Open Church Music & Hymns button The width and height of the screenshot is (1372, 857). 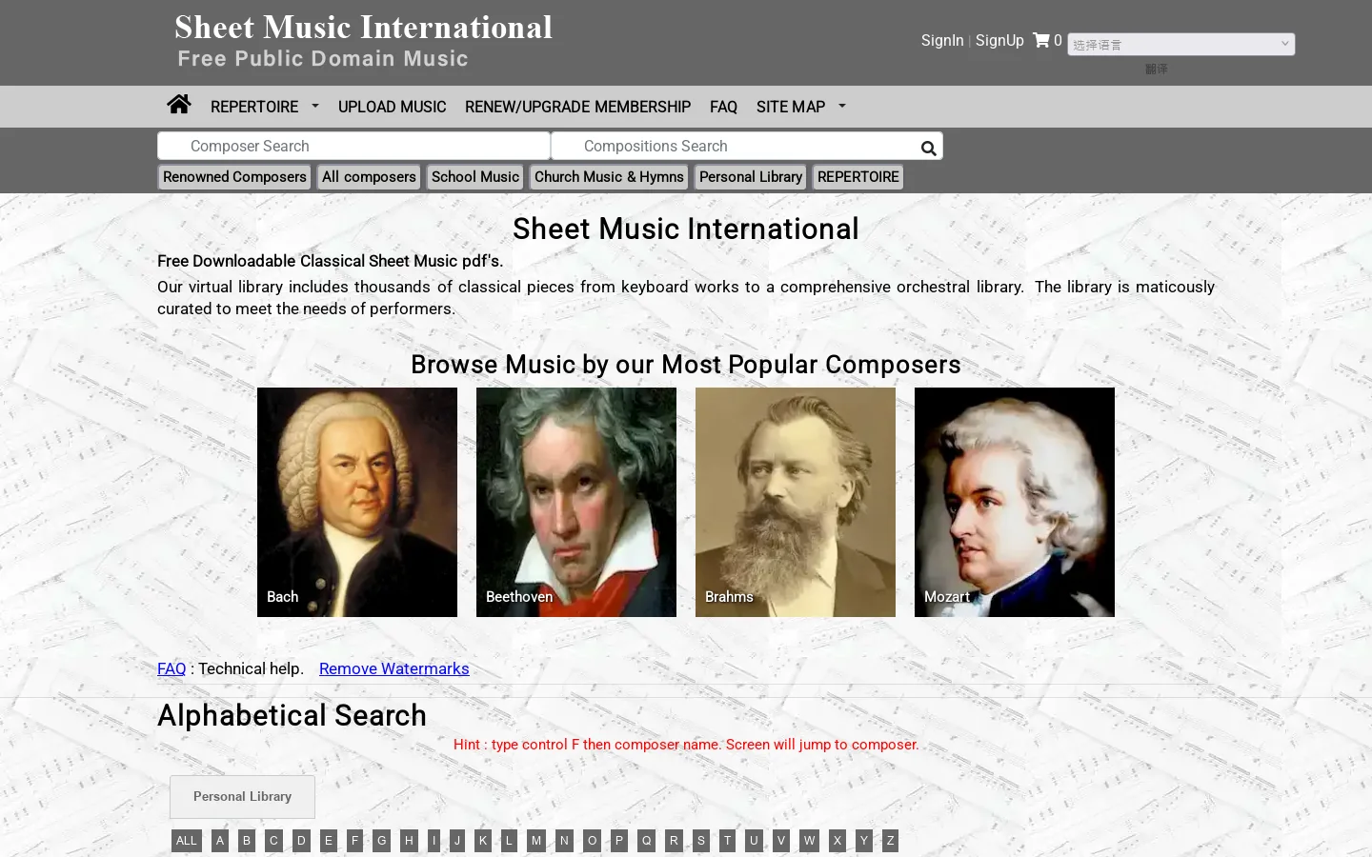609,177
